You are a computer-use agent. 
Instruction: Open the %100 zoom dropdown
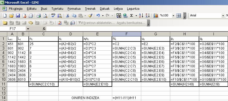tap(173, 16)
